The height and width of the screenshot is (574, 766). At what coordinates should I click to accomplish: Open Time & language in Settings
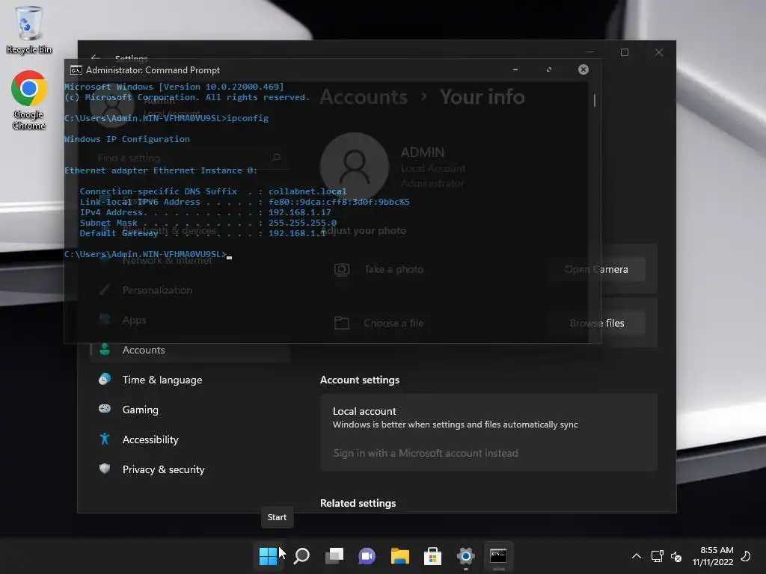click(x=191, y=380)
